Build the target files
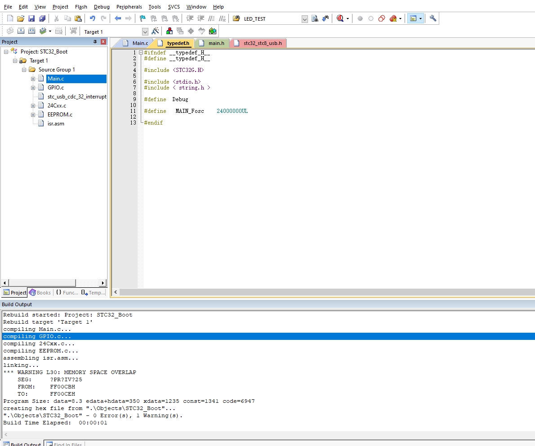Image resolution: width=535 pixels, height=446 pixels. 21,31
